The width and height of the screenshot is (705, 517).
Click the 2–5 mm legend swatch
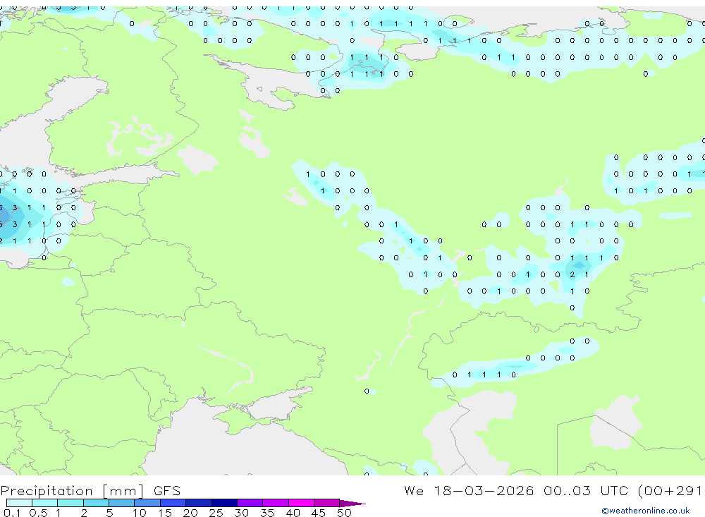[x=96, y=503]
